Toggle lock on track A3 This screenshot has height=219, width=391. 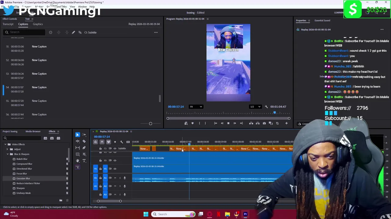[100, 194]
